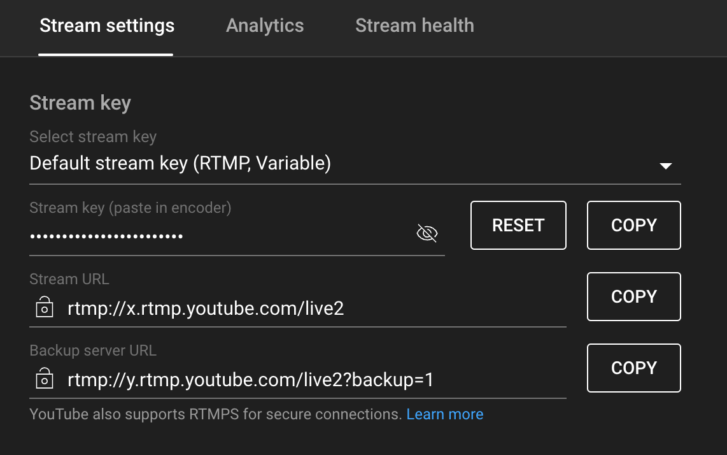Open the Stream health tab
Viewport: 727px width, 455px height.
tap(414, 25)
